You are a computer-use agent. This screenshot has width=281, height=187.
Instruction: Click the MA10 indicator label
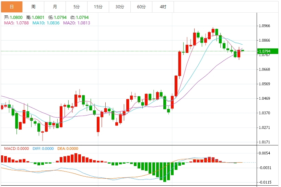[46, 23]
